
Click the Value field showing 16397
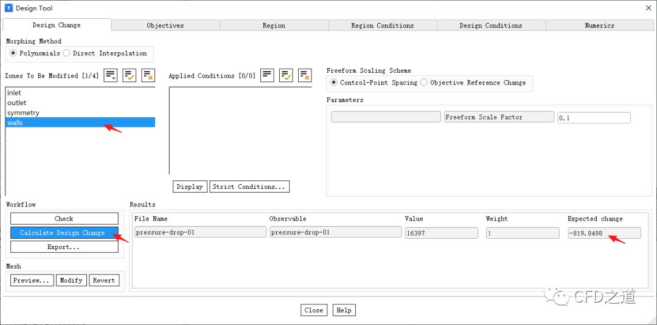tap(441, 233)
